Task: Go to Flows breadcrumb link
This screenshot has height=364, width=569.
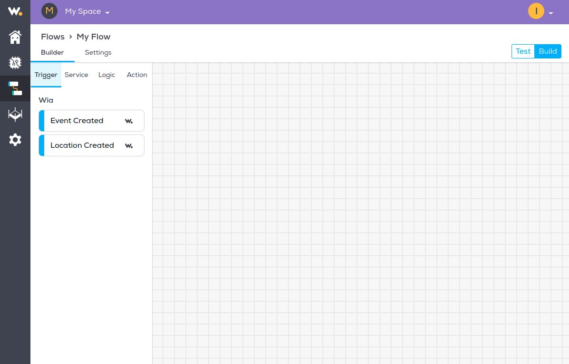Action: coord(53,37)
